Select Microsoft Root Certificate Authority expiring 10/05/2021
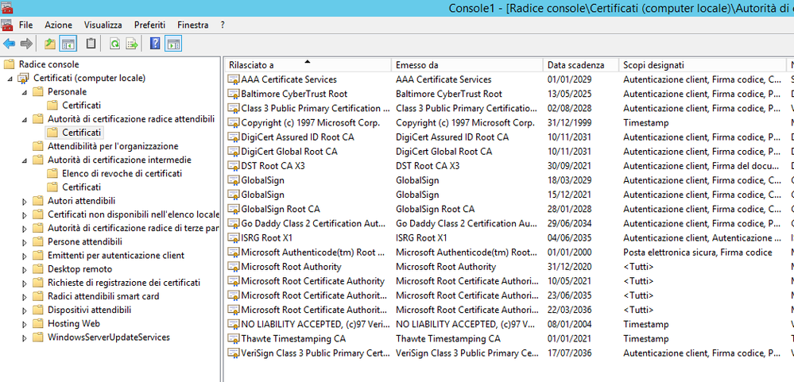This screenshot has height=382, width=794. 509,281
